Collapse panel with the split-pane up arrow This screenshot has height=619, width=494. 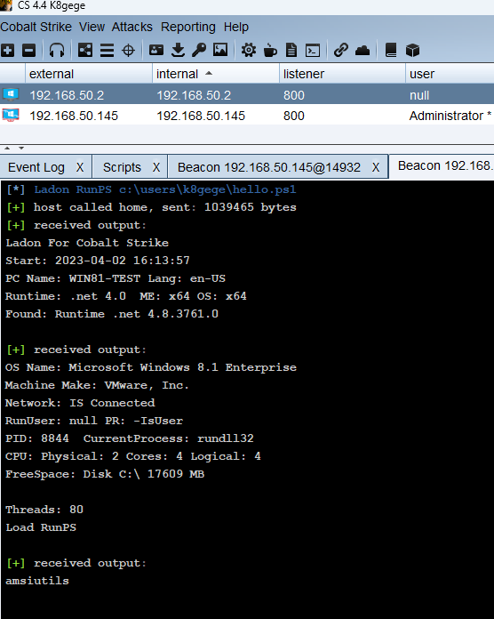click(x=7, y=149)
